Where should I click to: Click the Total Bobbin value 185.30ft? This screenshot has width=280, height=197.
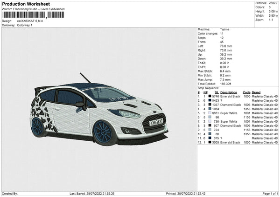pos(226,84)
